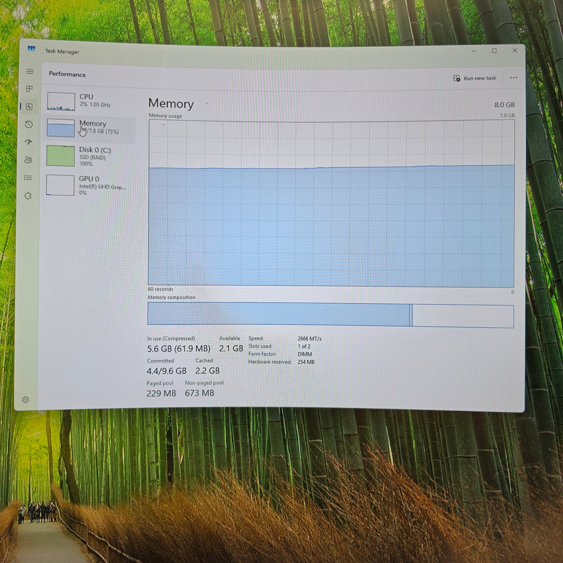This screenshot has width=563, height=563.
Task: Click the Memory composition bar
Action: (x=330, y=315)
